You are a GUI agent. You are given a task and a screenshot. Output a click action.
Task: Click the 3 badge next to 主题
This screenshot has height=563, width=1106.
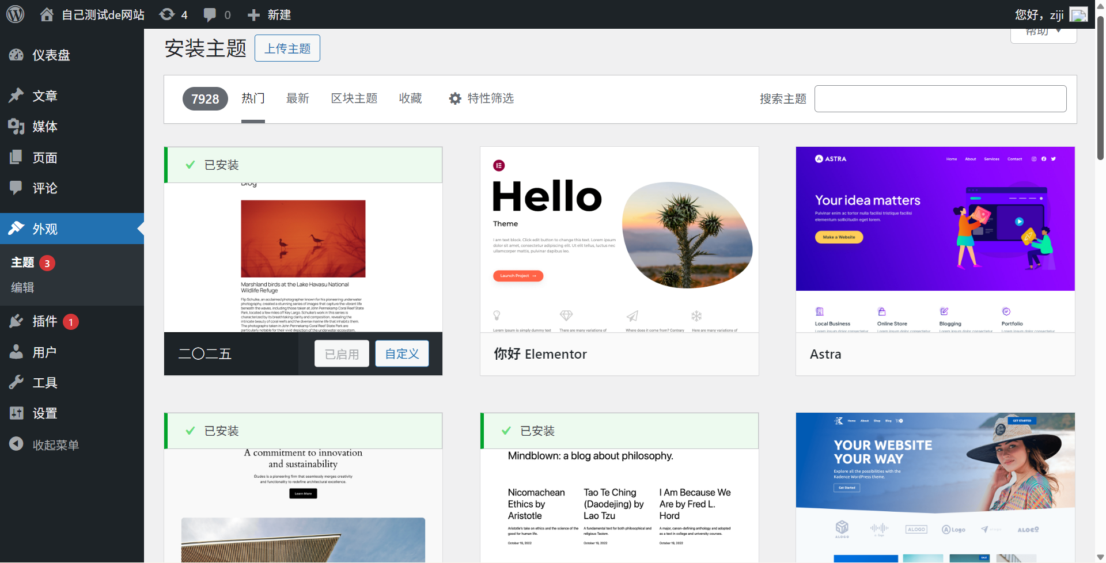(47, 264)
